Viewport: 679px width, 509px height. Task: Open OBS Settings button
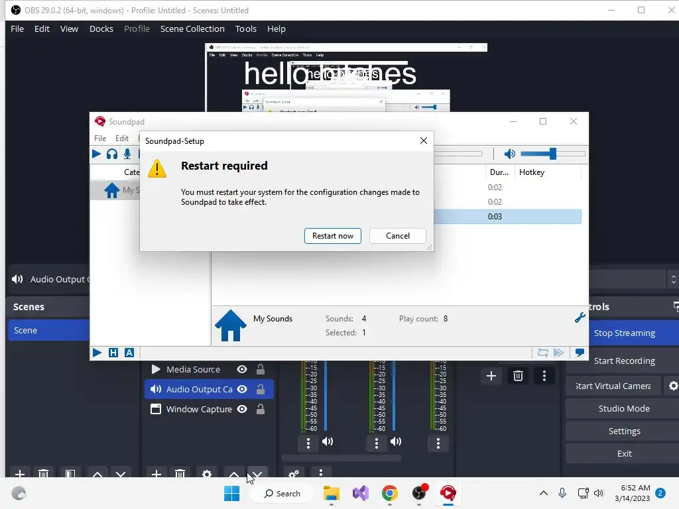[624, 431]
